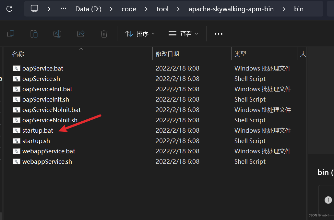The image size is (334, 220).
Task: Select the file name oapServiceInit.bat
Action: point(47,89)
